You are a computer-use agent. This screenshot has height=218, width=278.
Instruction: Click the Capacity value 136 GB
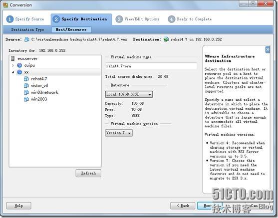(137, 103)
